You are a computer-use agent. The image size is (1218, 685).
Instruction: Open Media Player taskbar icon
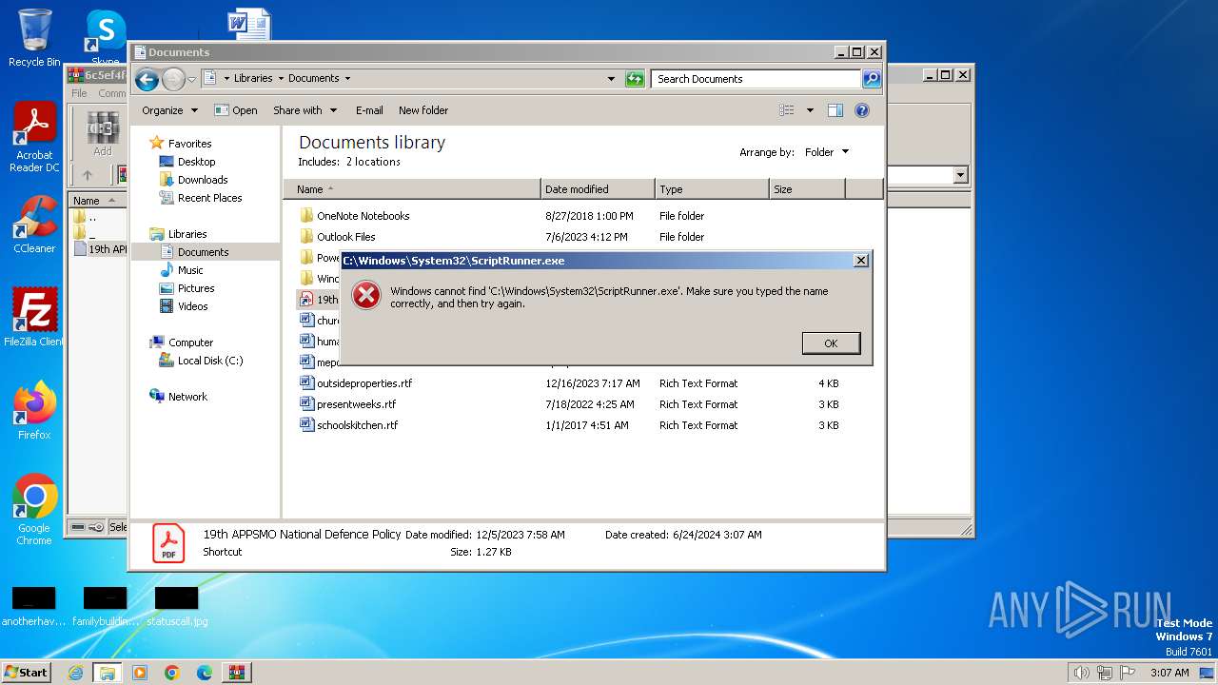coord(140,673)
